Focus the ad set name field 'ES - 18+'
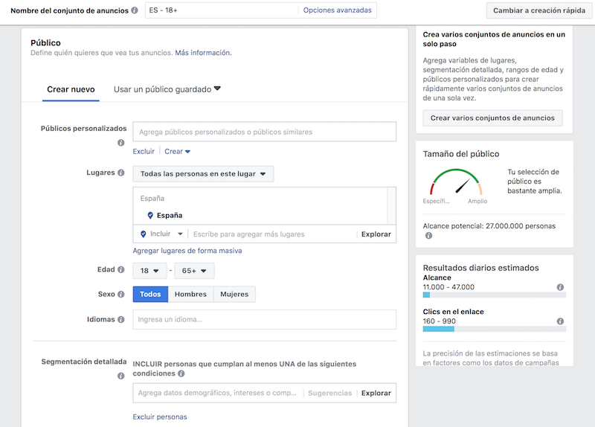 click(222, 10)
